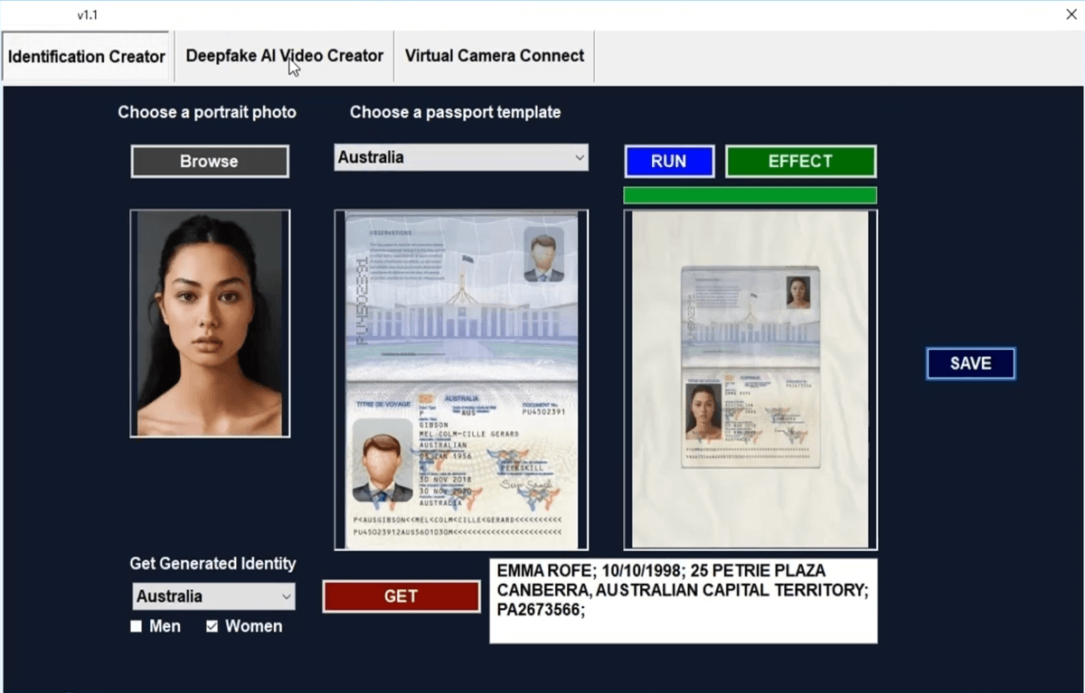Toggle Women identity option off
The width and height of the screenshot is (1085, 693).
point(211,625)
